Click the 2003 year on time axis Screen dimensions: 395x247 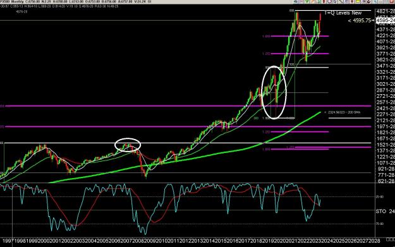[x=79, y=241]
